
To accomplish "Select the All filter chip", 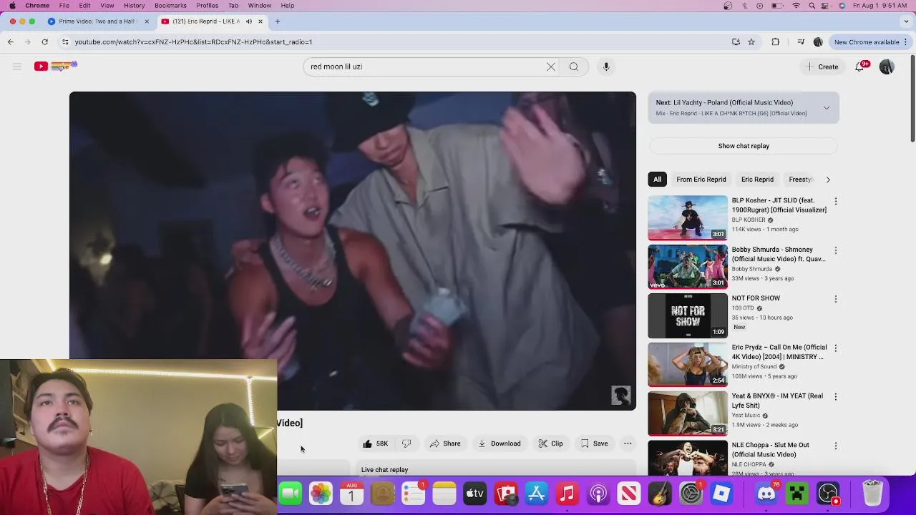I will pyautogui.click(x=657, y=180).
